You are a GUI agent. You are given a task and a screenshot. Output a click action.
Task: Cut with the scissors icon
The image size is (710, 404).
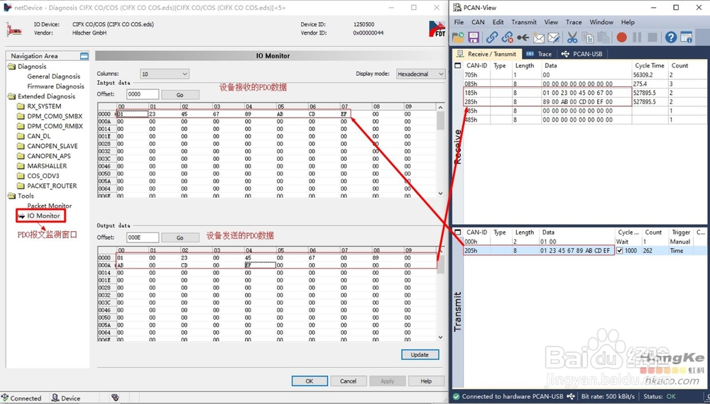(x=572, y=37)
